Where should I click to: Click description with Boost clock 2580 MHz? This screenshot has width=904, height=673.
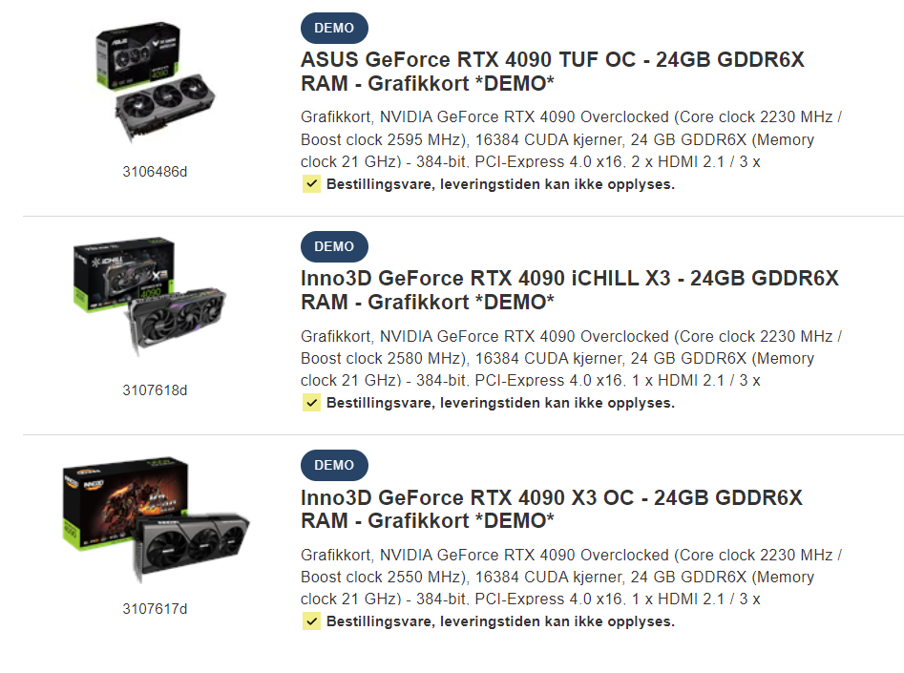pyautogui.click(x=571, y=358)
